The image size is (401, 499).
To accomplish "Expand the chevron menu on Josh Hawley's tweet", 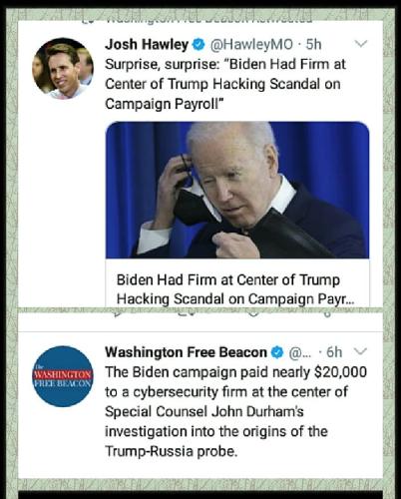I will click(361, 44).
